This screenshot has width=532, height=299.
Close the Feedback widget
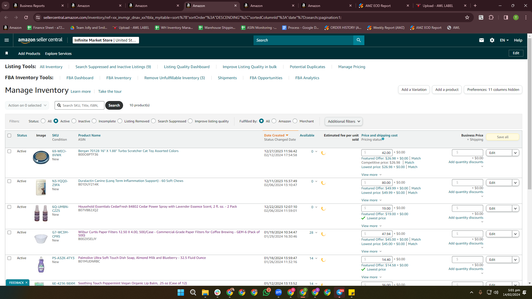(x=26, y=283)
